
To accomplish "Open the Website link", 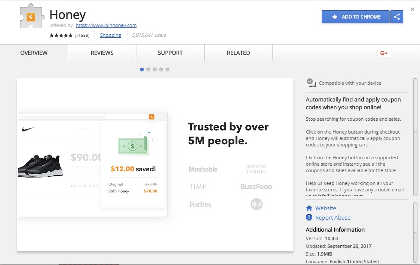I will (326, 208).
